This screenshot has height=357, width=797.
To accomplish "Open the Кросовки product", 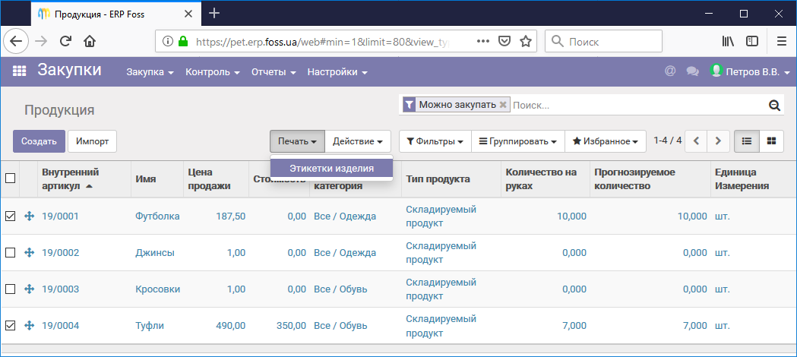I will [157, 289].
